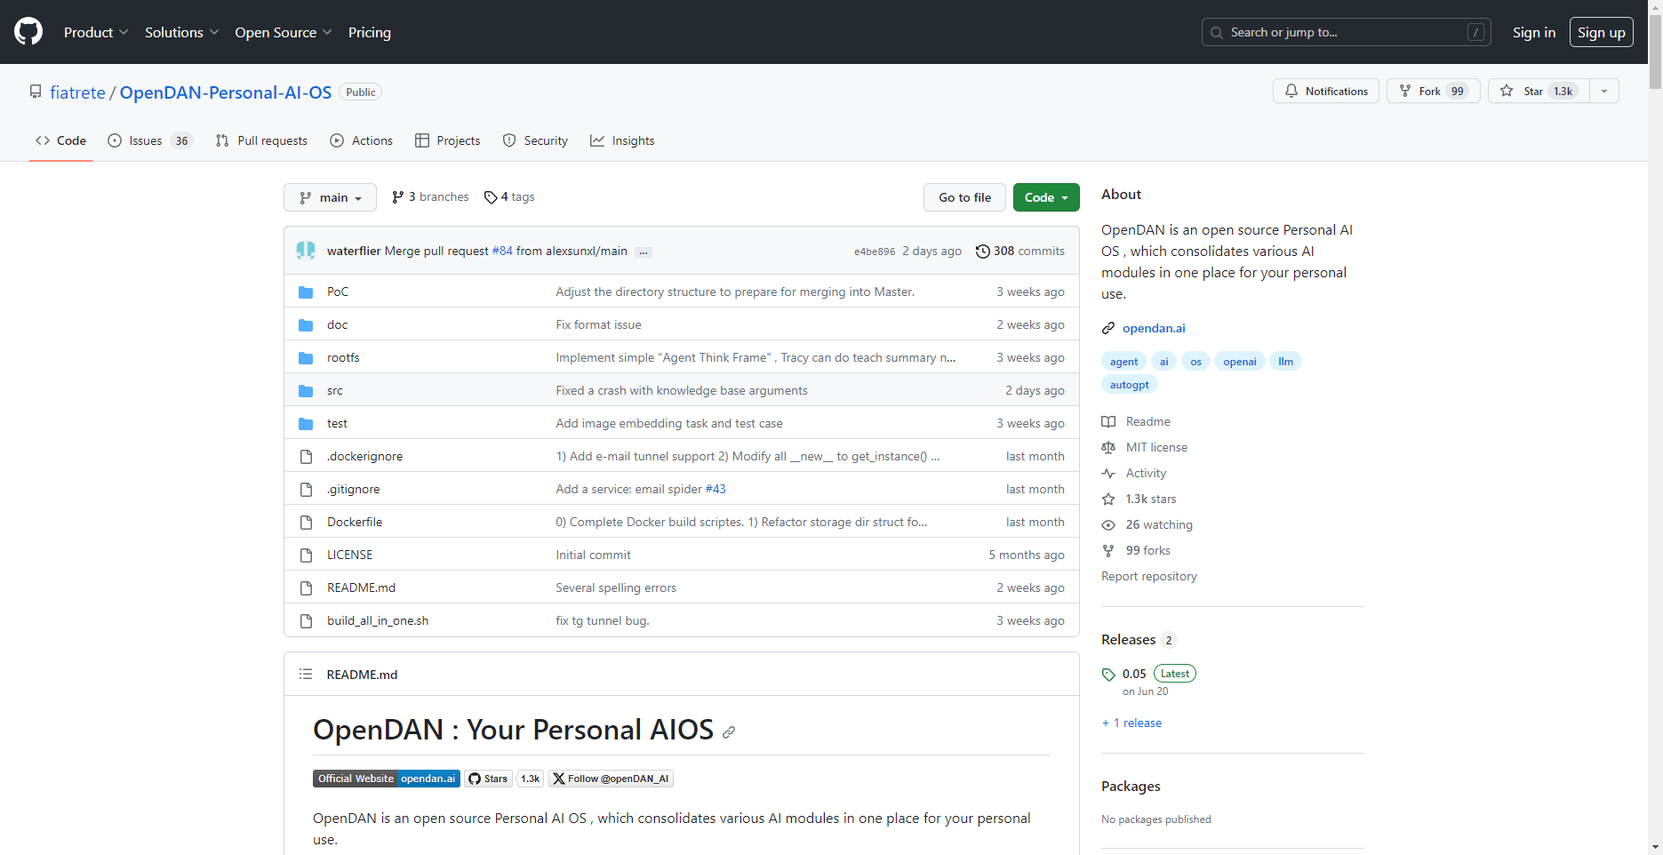Switch to the Issues tab
1663x855 pixels.
(149, 140)
